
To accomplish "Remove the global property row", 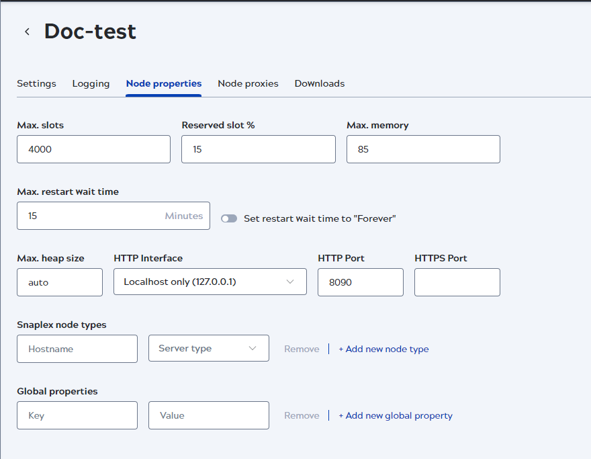I will 302,415.
